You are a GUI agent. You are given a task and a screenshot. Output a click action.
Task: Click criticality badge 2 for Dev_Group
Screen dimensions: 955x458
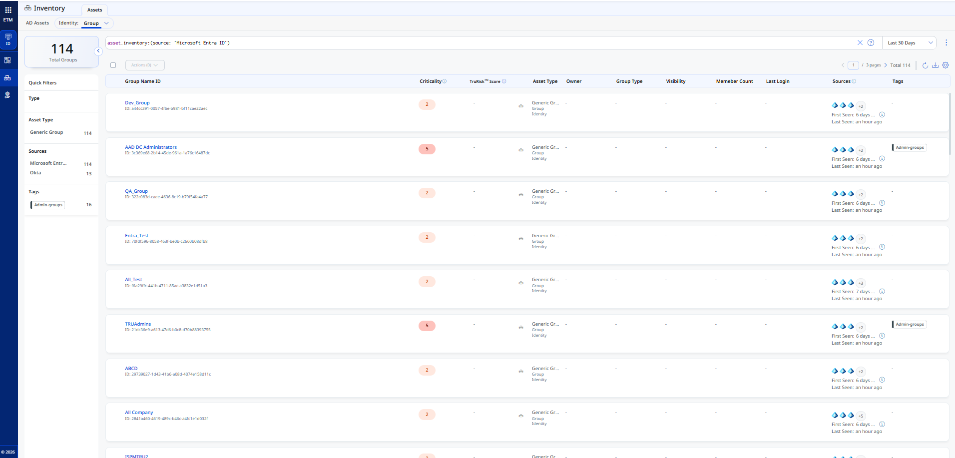tap(427, 104)
